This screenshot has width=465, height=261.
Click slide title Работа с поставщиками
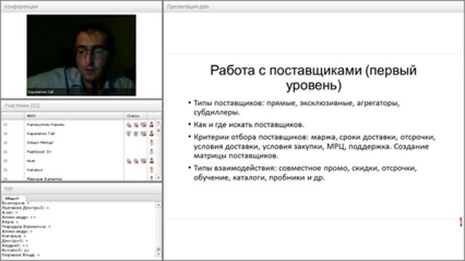tap(313, 78)
